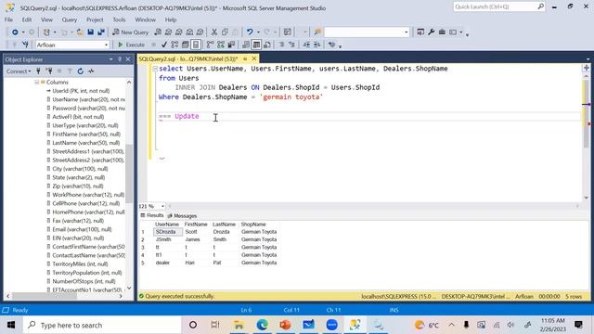
Task: Click the Save All icon
Action: 101,32
